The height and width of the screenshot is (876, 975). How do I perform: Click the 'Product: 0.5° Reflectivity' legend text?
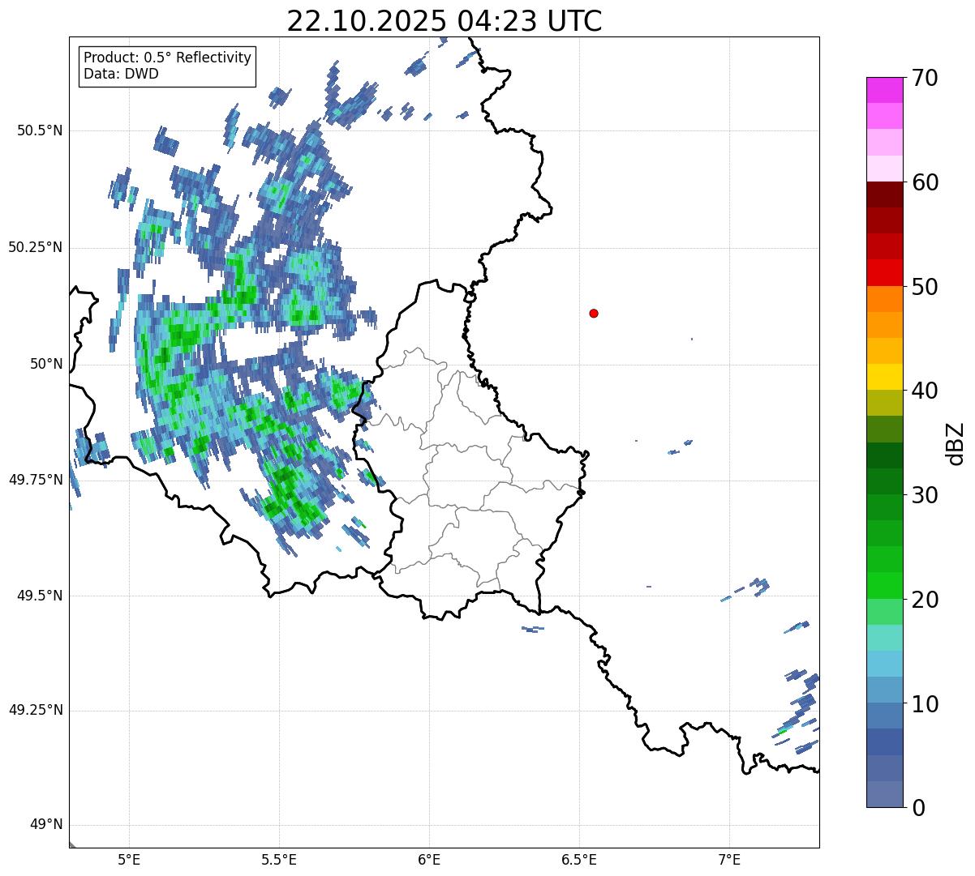click(x=167, y=58)
